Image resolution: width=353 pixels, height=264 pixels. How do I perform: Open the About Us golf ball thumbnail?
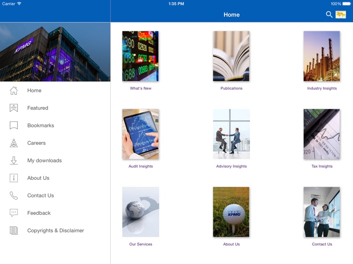coord(231,212)
